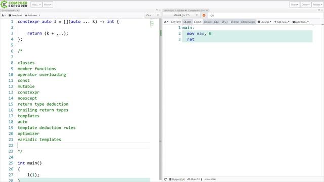Image resolution: width=324 pixels, height=182 pixels.
Task: Click the 'noexcept' comment line
Action: (x=27, y=98)
